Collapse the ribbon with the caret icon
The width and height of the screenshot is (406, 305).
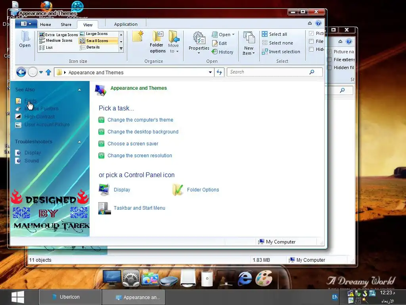pos(310,23)
